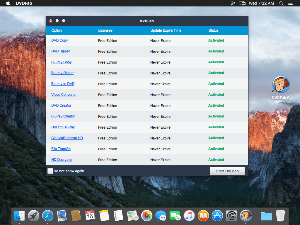The height and width of the screenshot is (225, 300).
Task: Open the DVD Creator link
Action: (61, 105)
